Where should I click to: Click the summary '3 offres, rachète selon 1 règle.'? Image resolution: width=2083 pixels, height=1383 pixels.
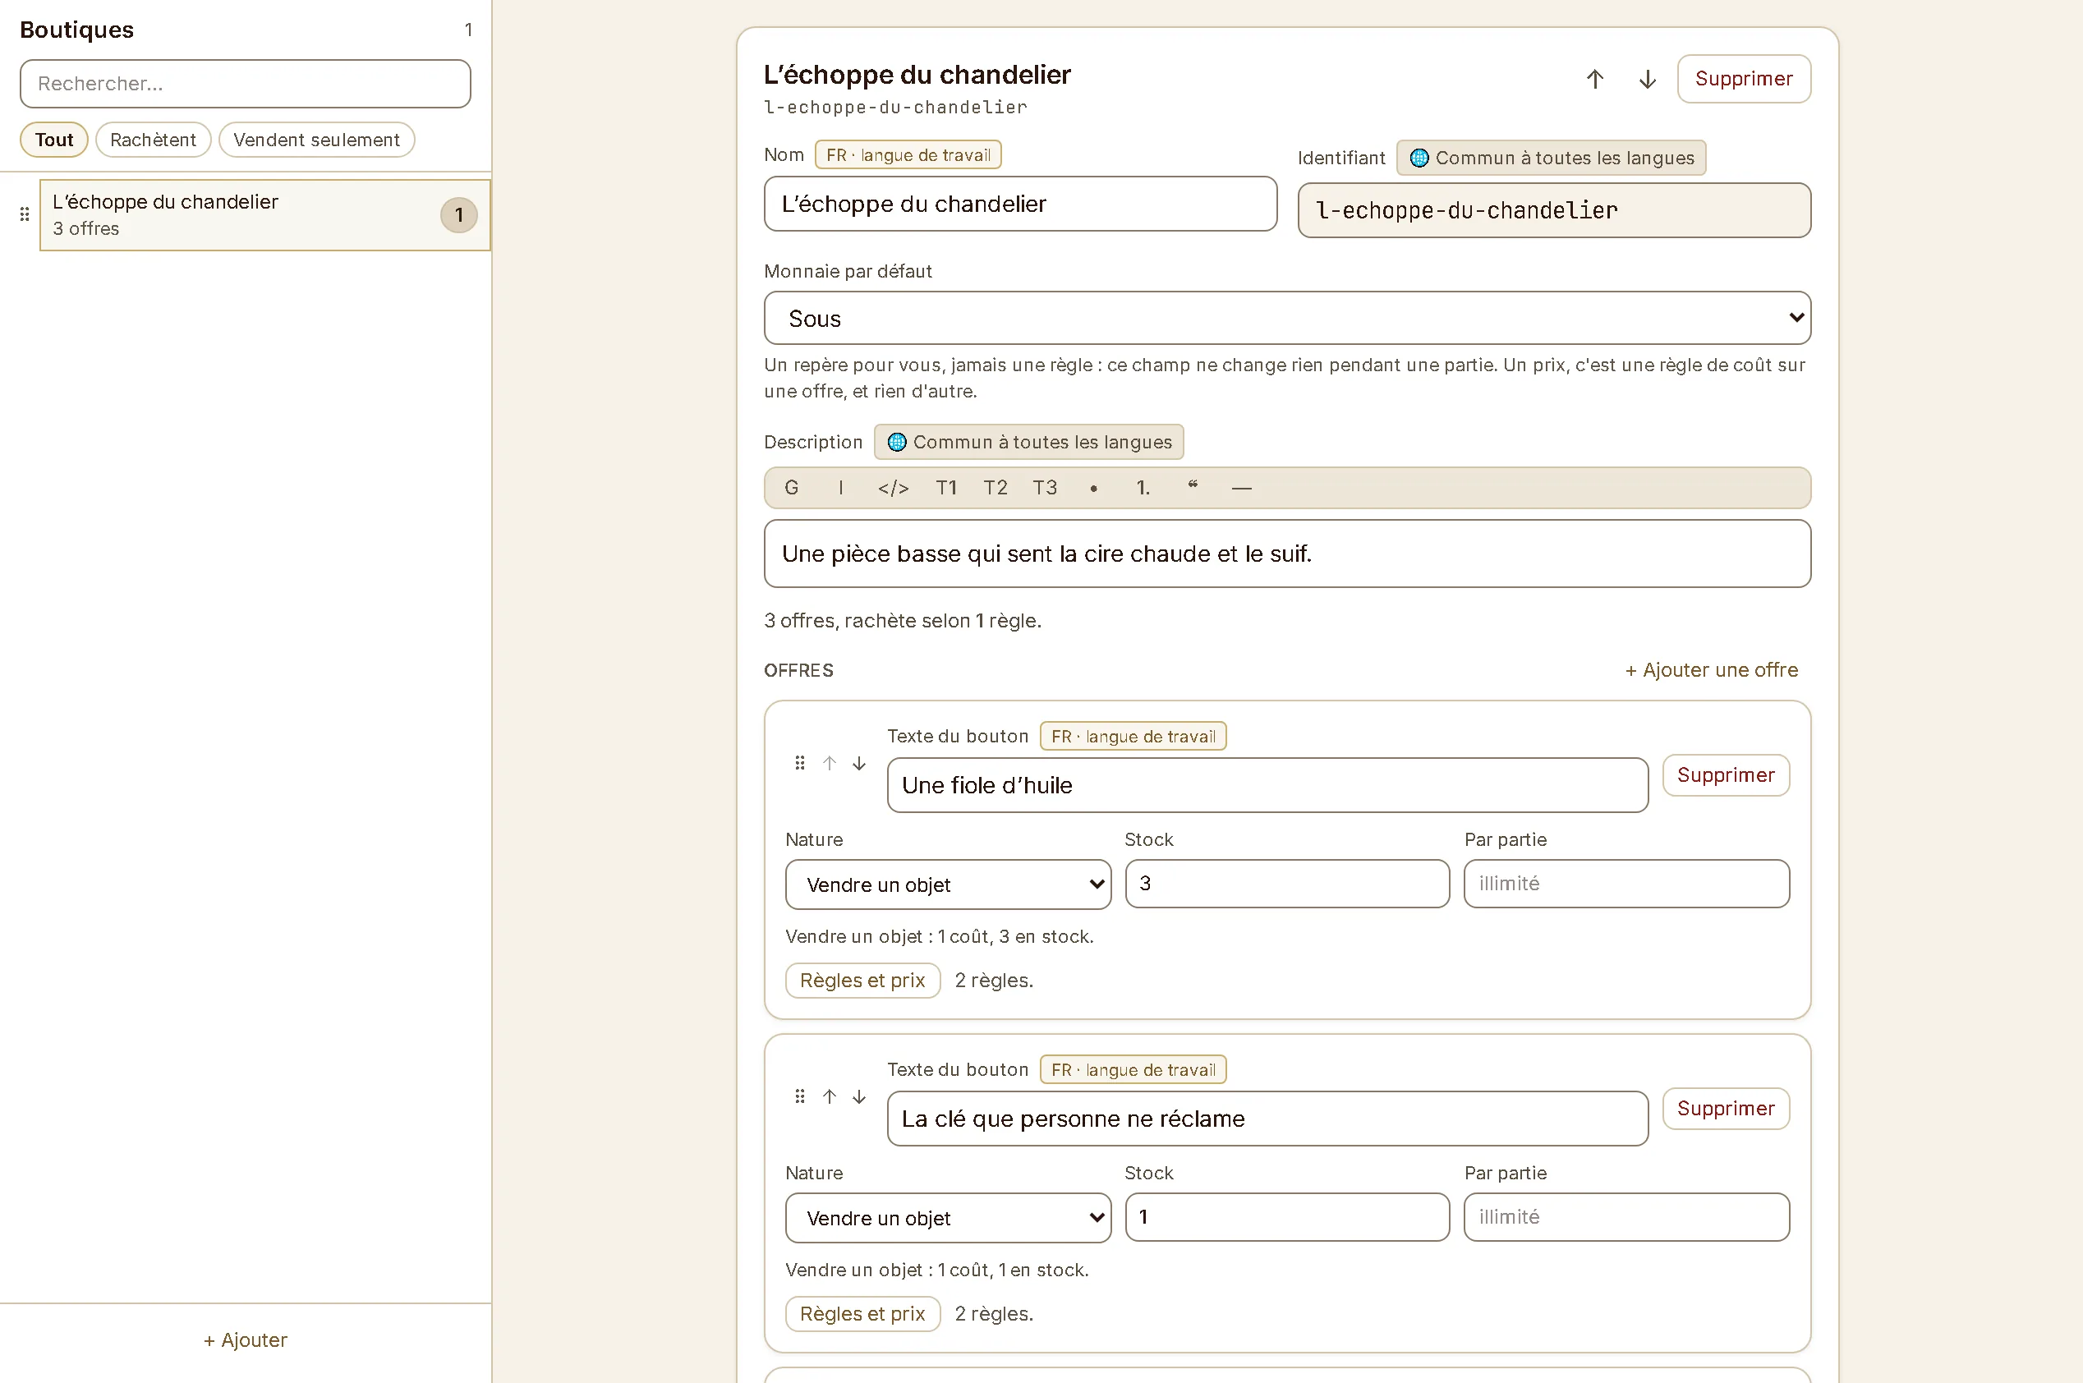point(902,620)
